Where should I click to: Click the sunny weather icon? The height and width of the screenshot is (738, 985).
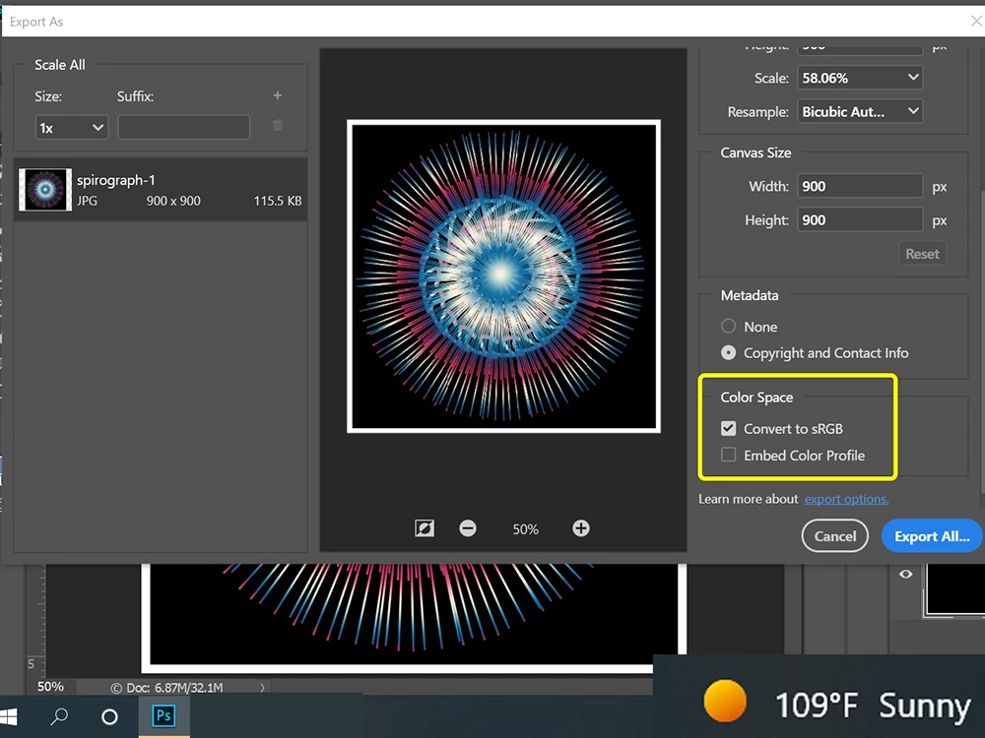click(725, 701)
